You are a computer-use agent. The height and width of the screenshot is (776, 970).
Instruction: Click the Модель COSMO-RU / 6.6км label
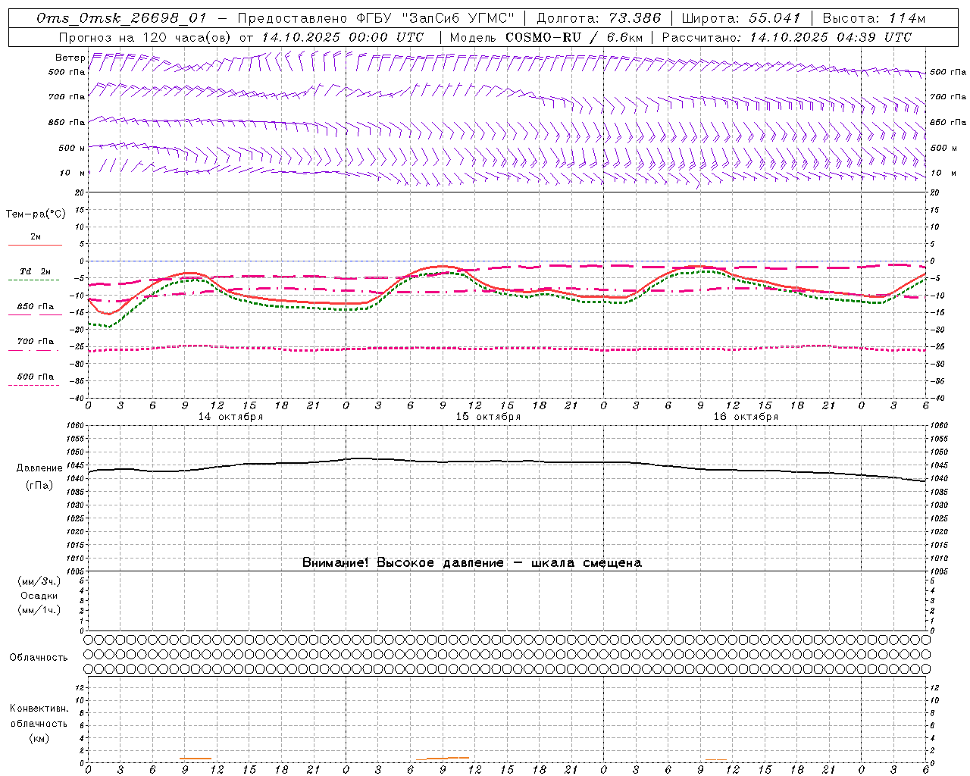coord(546,37)
